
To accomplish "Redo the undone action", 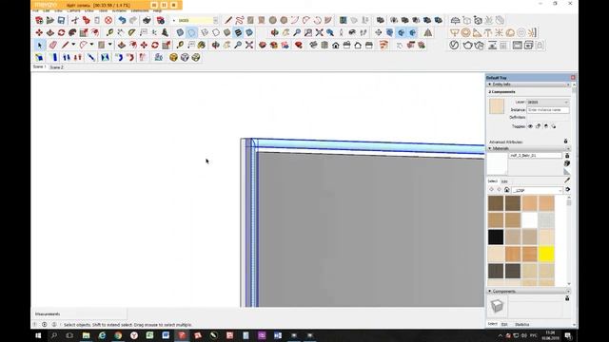I will (x=133, y=20).
